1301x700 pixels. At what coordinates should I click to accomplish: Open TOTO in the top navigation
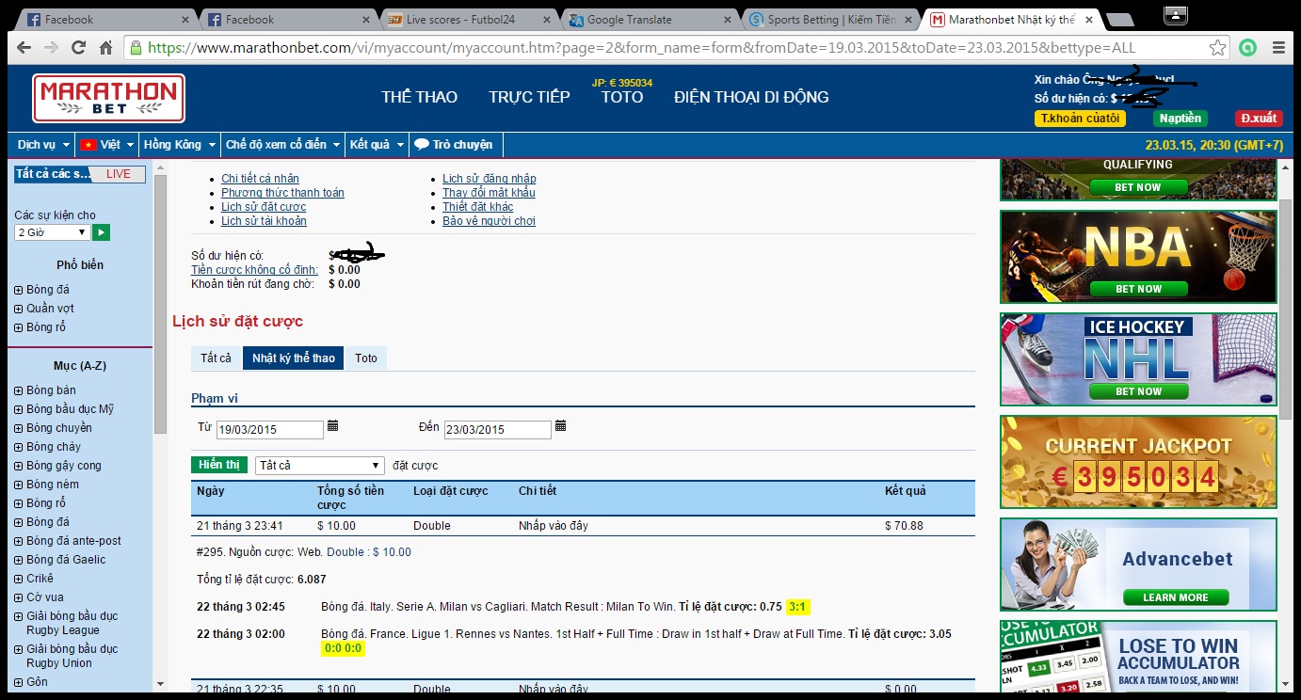pos(622,97)
